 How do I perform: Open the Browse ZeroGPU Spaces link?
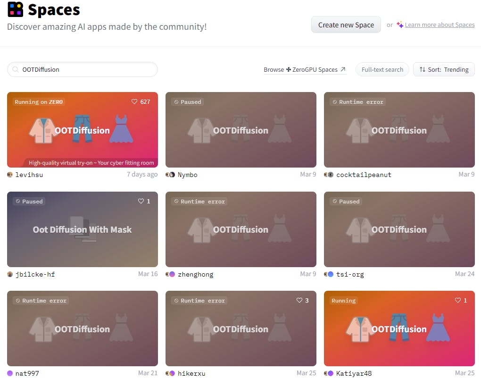(x=305, y=70)
